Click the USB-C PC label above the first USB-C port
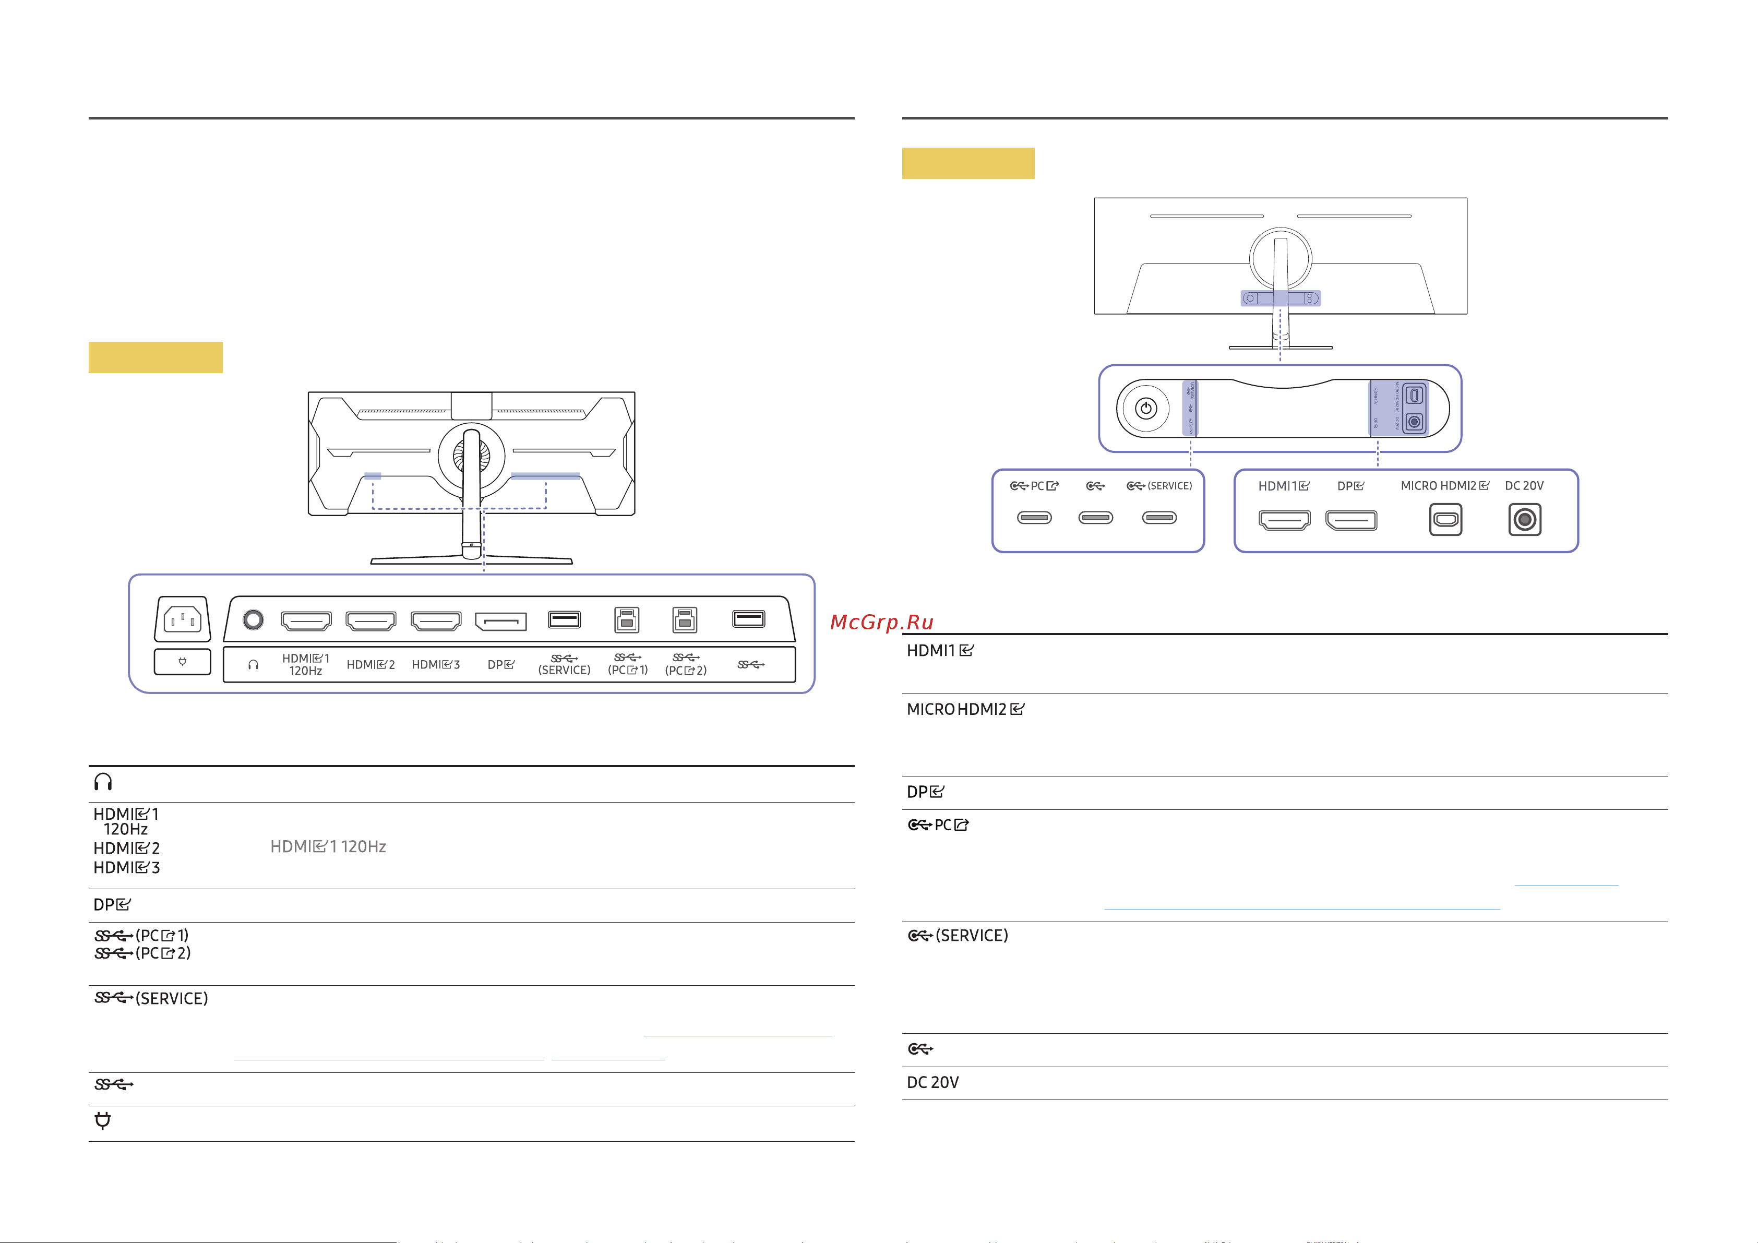Viewport: 1758px width, 1243px height. click(x=1034, y=485)
